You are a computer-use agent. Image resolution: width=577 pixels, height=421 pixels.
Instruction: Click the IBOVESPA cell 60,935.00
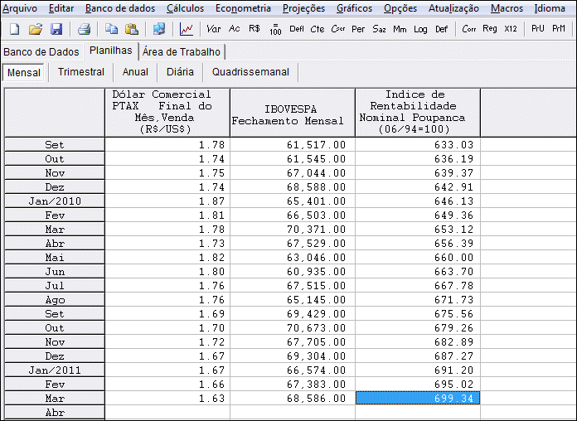293,272
